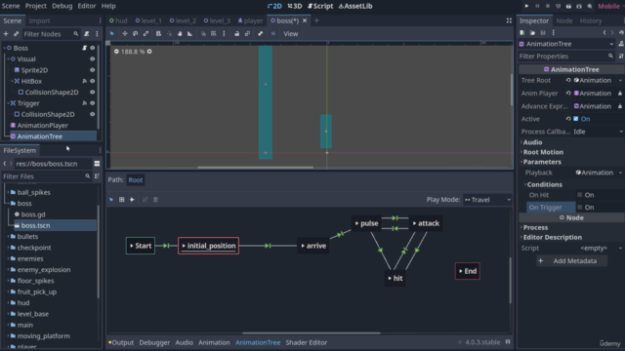The image size is (625, 351).
Task: Select the hit state node
Action: click(x=395, y=278)
